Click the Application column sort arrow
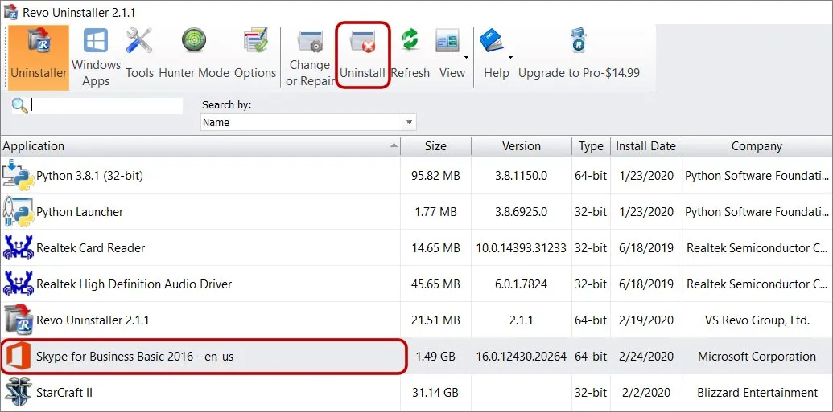833x412 pixels. coord(394,145)
